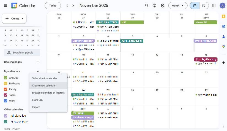The image size is (227, 131).
Task: Uncheck the Tasks calendar checkbox
Action: pos(6,95)
